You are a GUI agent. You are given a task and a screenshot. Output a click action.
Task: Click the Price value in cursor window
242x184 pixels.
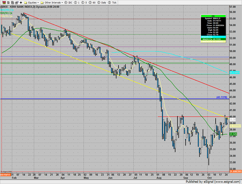click(x=218, y=25)
